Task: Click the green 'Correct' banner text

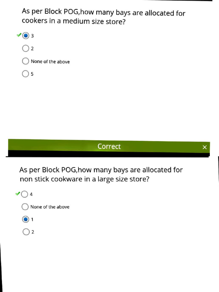Action: (x=109, y=147)
